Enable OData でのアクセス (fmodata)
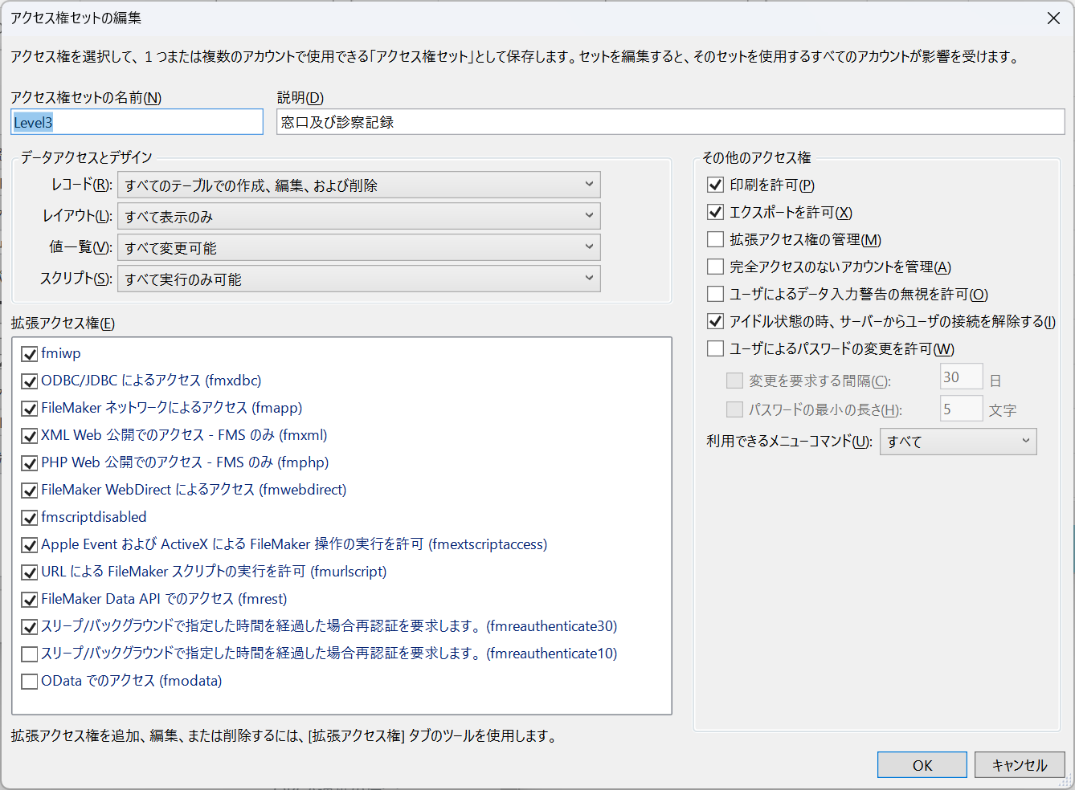1075x790 pixels. [30, 682]
